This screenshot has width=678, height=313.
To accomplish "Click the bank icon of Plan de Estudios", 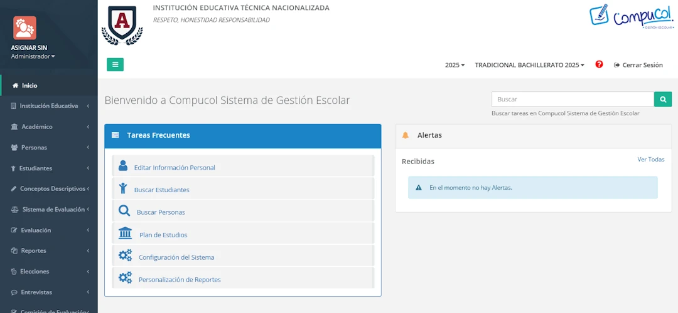I will coord(125,233).
